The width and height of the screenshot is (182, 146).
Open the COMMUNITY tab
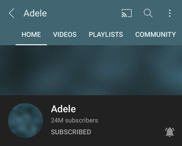[x=155, y=34]
